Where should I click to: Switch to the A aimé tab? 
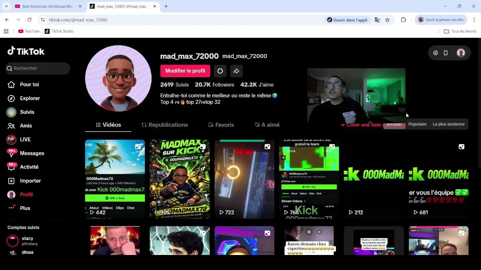pyautogui.click(x=267, y=125)
